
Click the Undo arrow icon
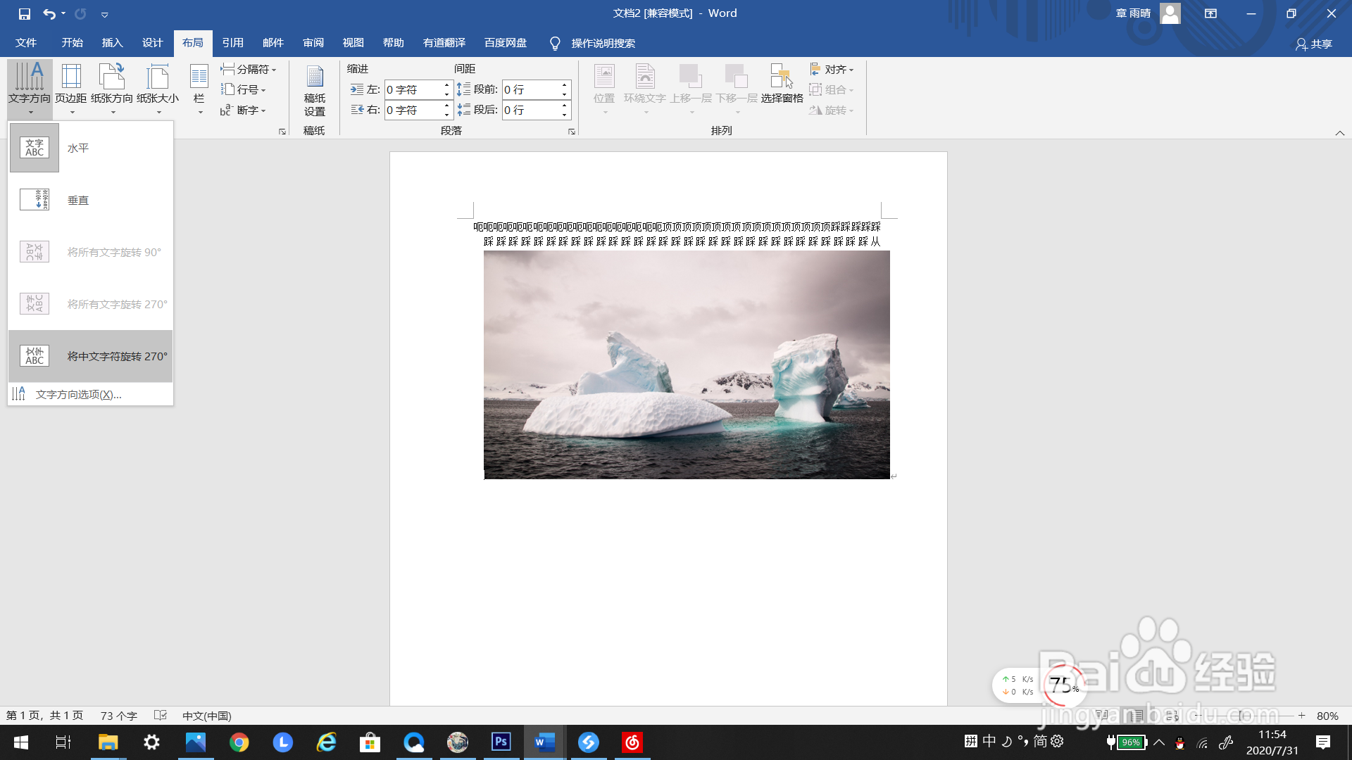49,13
